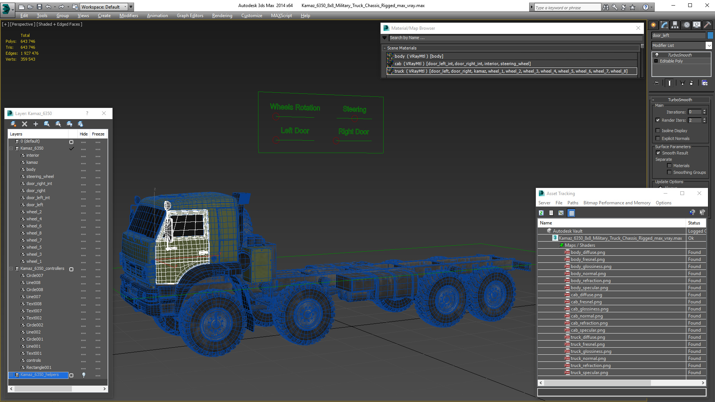Click the Open File folder icon
Viewport: 715px width, 402px height.
click(31, 7)
